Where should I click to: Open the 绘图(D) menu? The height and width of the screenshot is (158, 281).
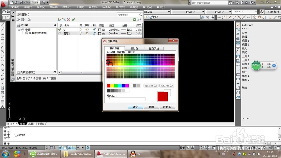(x=93, y=7)
